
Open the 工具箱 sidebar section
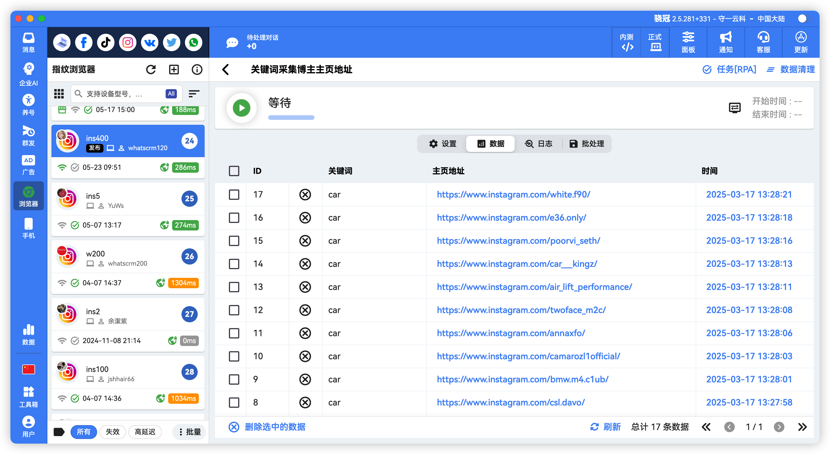coord(28,396)
